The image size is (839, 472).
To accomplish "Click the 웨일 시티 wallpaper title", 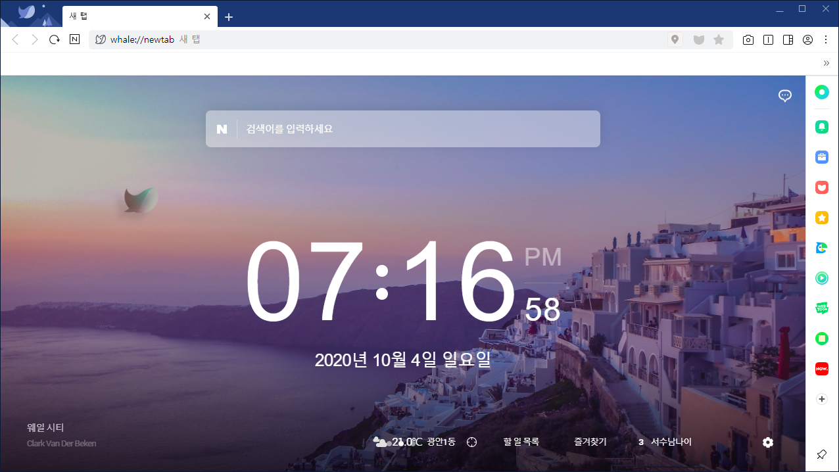I will [x=45, y=427].
